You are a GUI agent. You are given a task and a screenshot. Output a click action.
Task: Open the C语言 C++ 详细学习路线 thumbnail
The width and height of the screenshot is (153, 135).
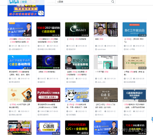click(x=19, y=128)
